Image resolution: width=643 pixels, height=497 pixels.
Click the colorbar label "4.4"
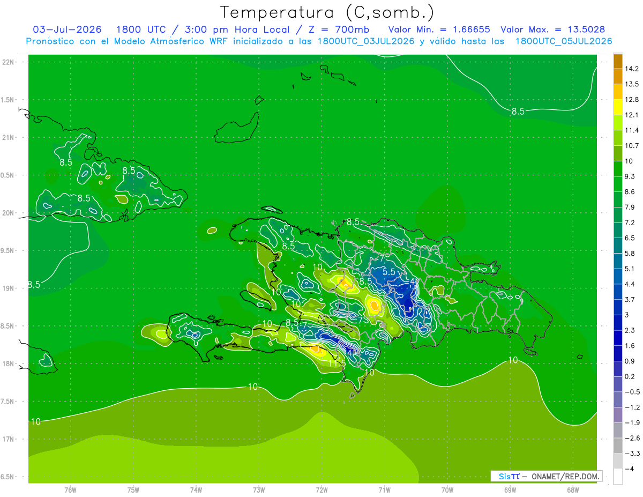(x=629, y=284)
